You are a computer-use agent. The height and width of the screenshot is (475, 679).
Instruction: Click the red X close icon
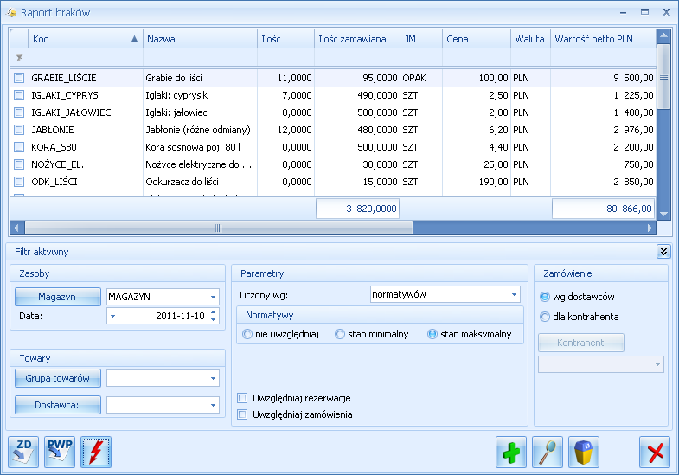655,452
